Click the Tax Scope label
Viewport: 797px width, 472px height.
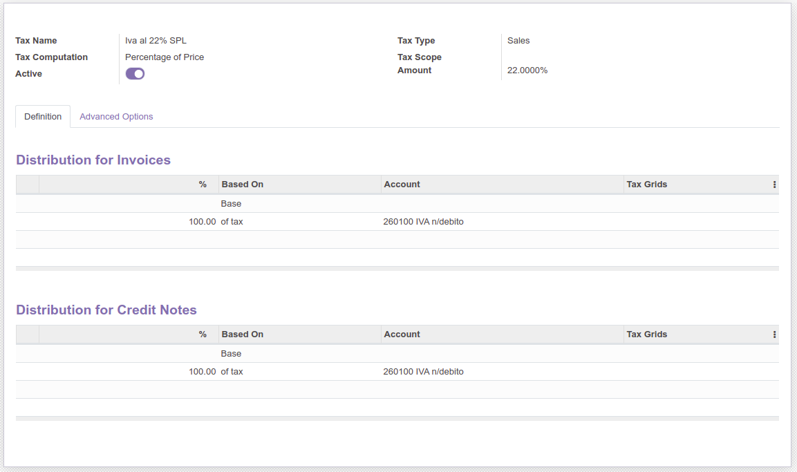pos(420,57)
